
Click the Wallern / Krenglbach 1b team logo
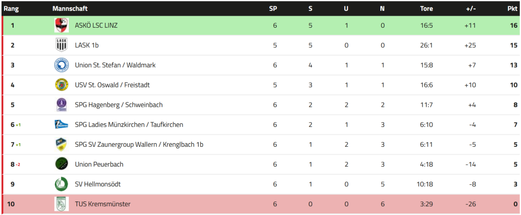pos(61,144)
